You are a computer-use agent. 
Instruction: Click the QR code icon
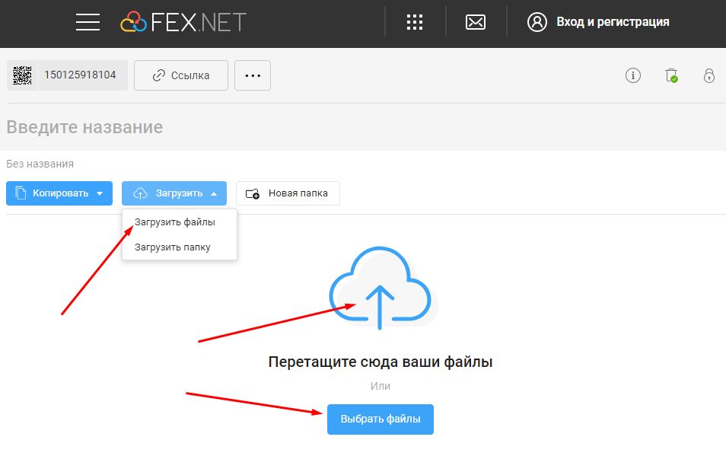pyautogui.click(x=22, y=75)
